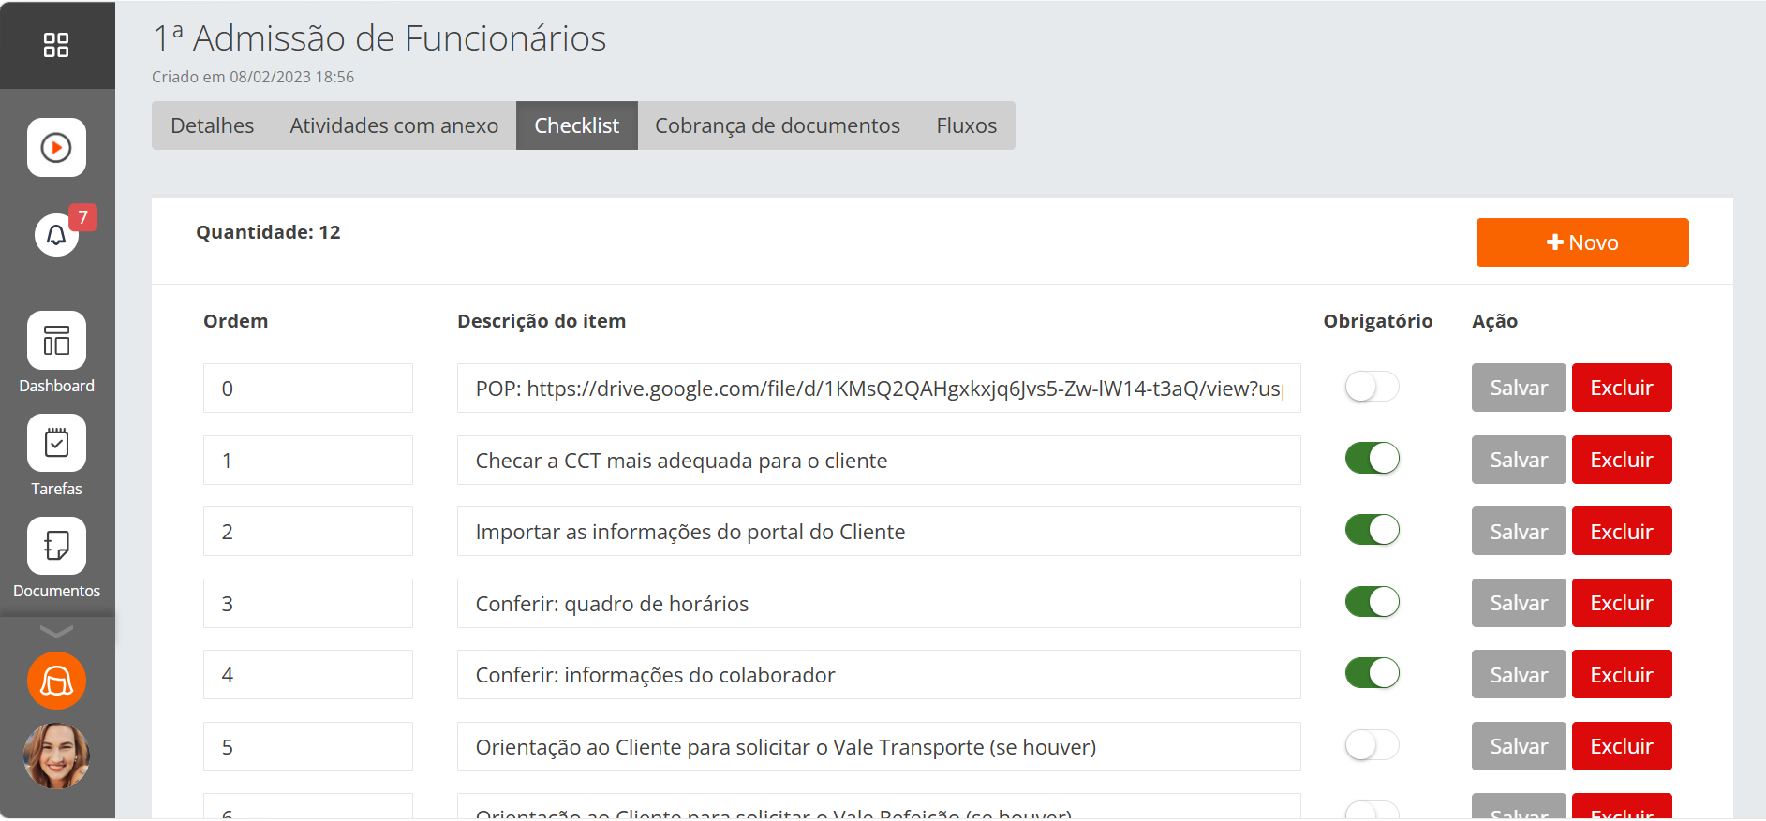Open the Fluxos tab
This screenshot has height=821, width=1766.
[966, 125]
